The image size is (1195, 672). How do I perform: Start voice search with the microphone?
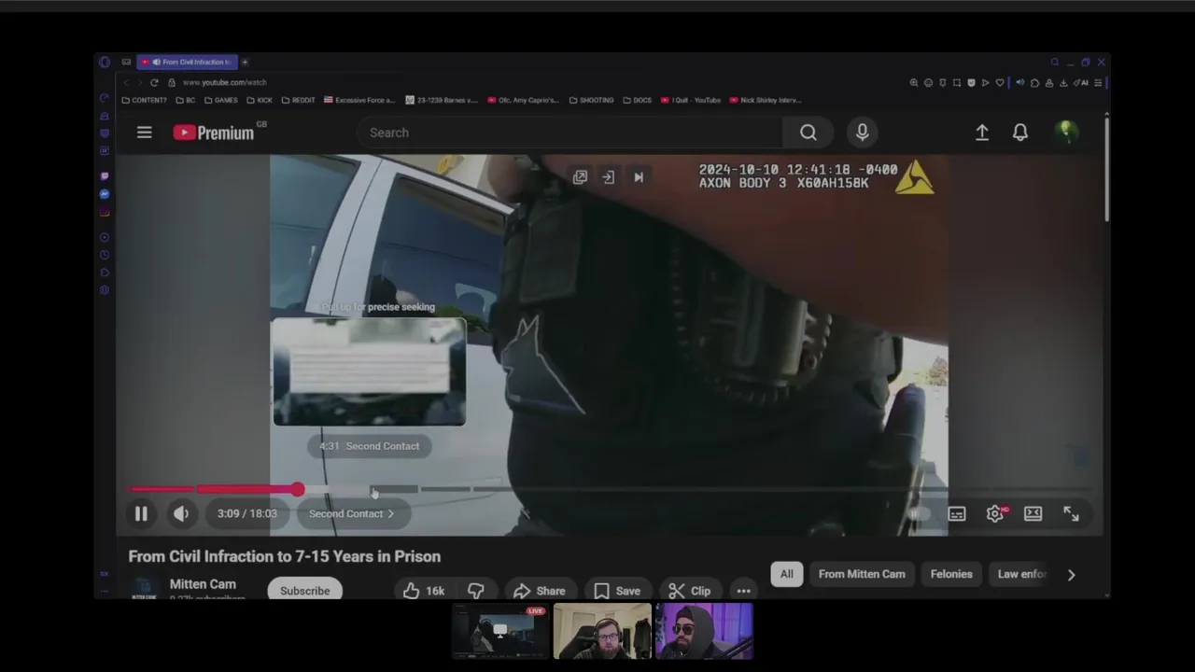[862, 133]
